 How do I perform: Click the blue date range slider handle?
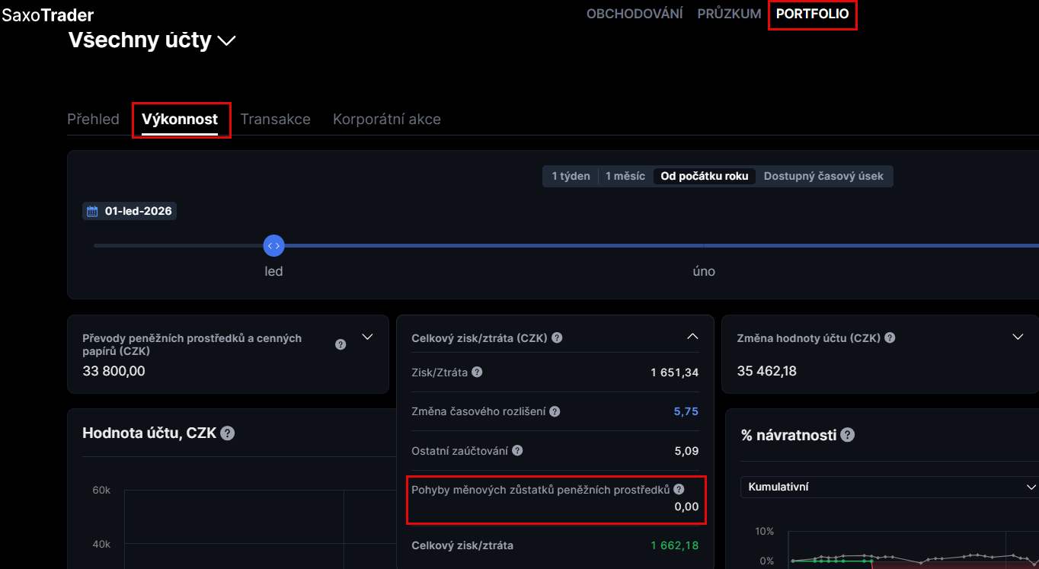coord(273,245)
